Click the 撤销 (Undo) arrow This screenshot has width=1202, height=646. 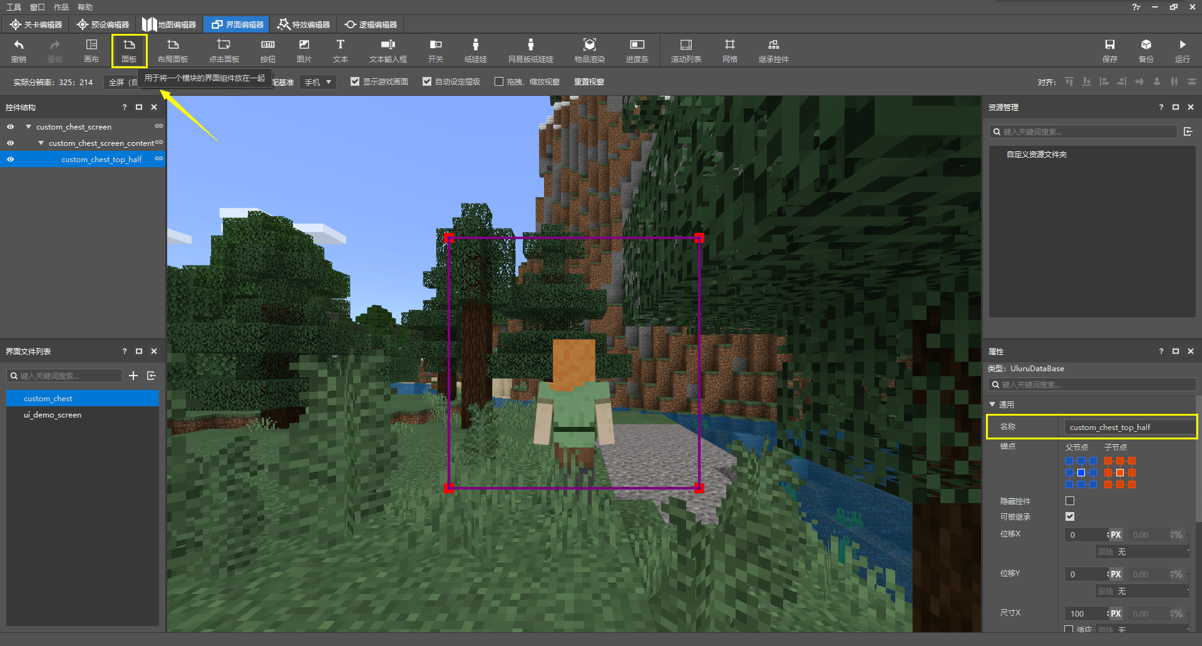click(19, 50)
